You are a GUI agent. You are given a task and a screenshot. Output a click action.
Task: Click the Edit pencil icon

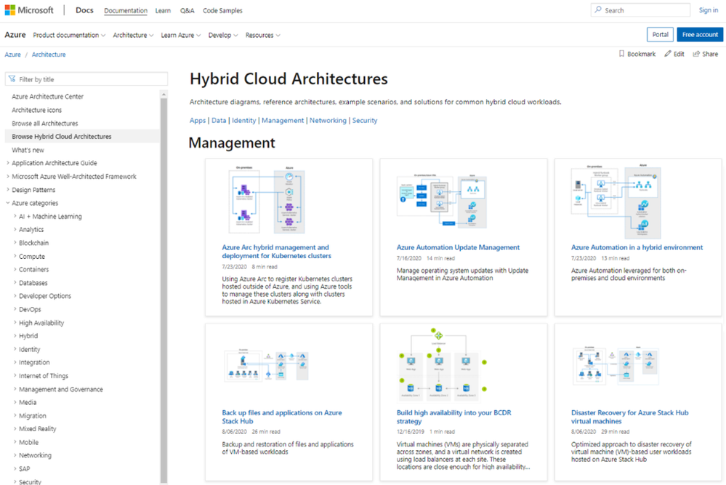[x=667, y=54]
